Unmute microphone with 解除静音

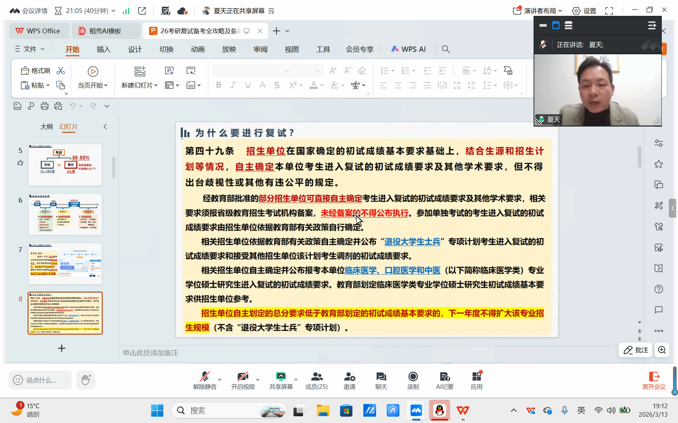coord(204,377)
